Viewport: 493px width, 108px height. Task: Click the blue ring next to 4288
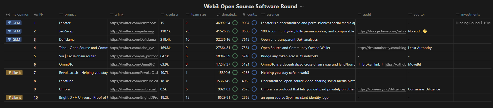click(254, 73)
